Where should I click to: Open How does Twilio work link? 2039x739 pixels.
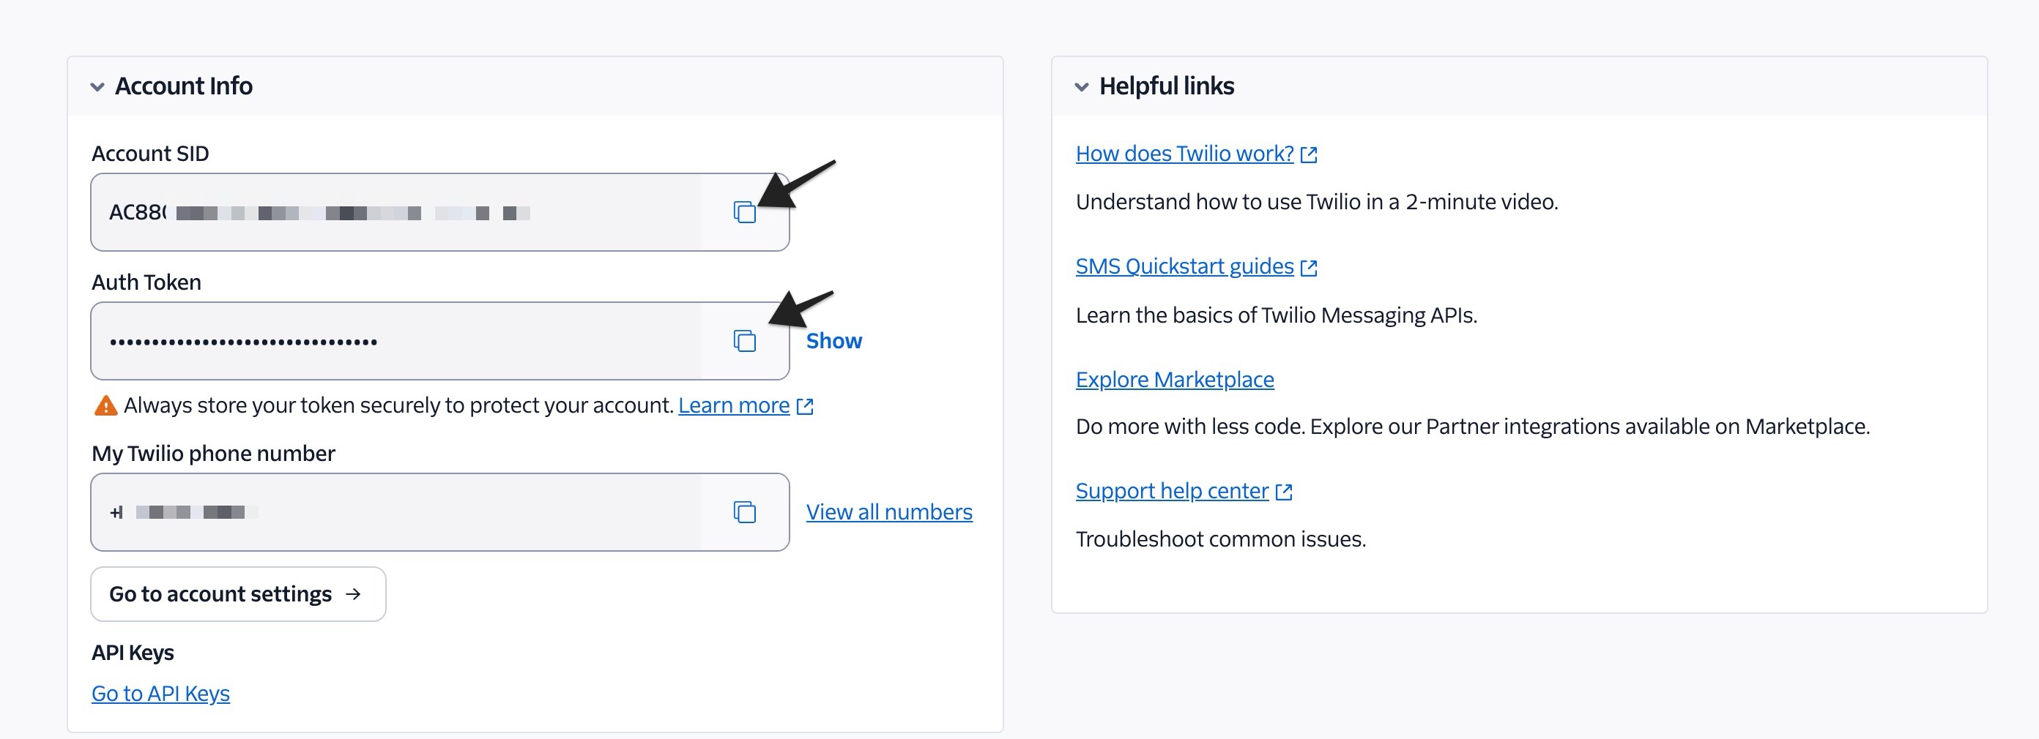click(x=1184, y=154)
